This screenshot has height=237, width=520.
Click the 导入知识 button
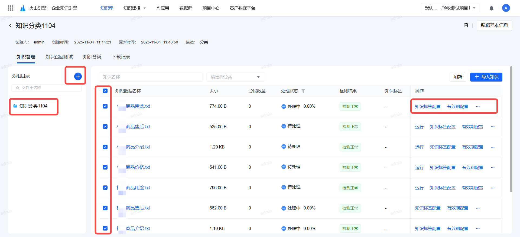[x=486, y=77]
